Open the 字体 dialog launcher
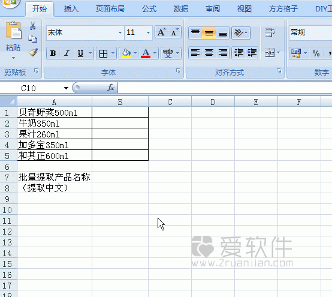This screenshot has height=297, width=332. pos(179,71)
